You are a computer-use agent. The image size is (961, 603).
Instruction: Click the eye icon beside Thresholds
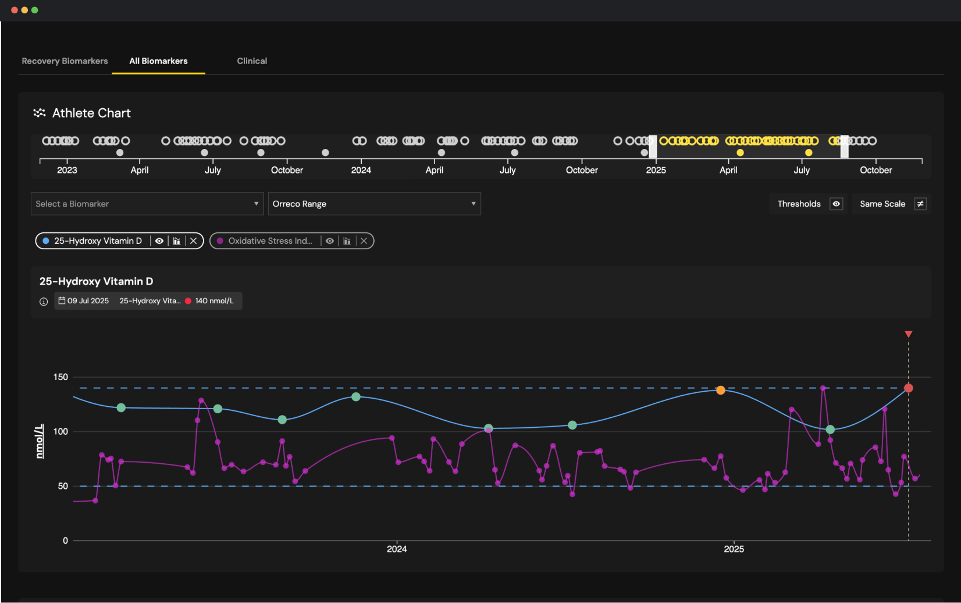point(836,204)
